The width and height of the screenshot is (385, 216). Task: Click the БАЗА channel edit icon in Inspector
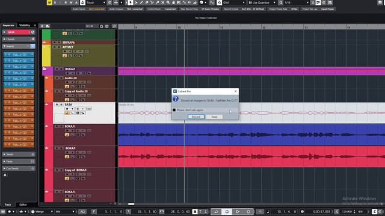pyautogui.click(x=32, y=32)
